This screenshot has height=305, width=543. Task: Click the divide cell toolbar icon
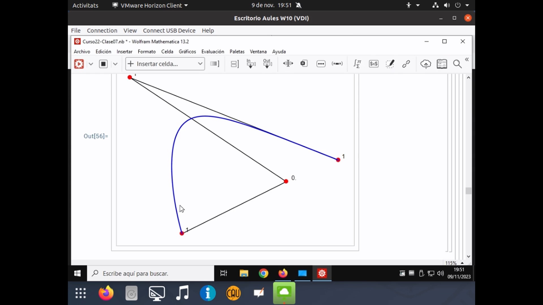[288, 64]
